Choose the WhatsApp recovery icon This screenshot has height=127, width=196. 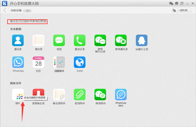coord(18,62)
